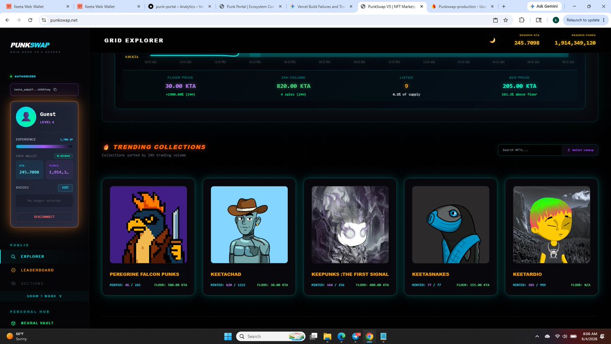Click the Windows taskbar Search box
The image size is (611, 344).
[272, 336]
